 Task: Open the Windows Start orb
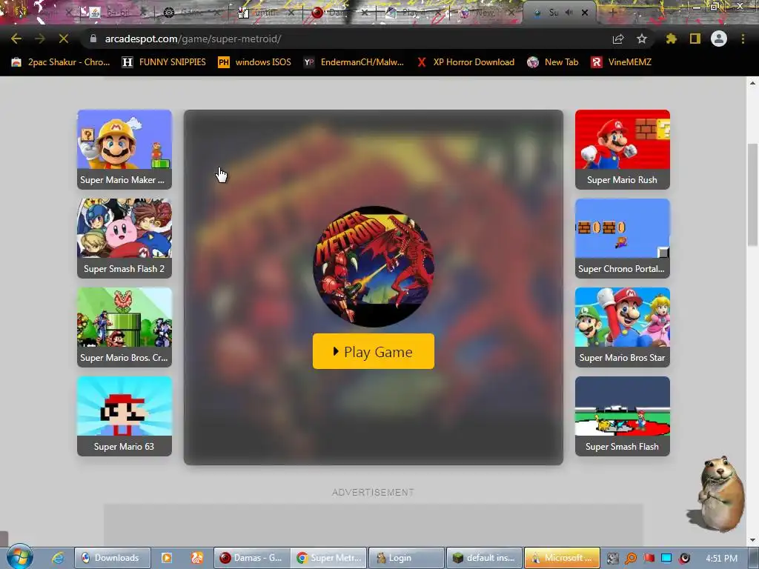pyautogui.click(x=19, y=557)
